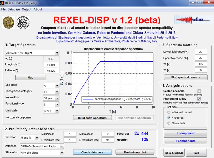Click the T1 [s] input field
Screen dimensions: 214x158
point(201,64)
